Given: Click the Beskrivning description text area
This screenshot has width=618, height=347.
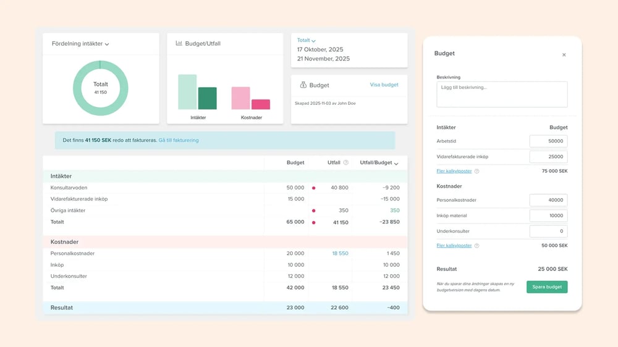Looking at the screenshot, I should pos(502,94).
